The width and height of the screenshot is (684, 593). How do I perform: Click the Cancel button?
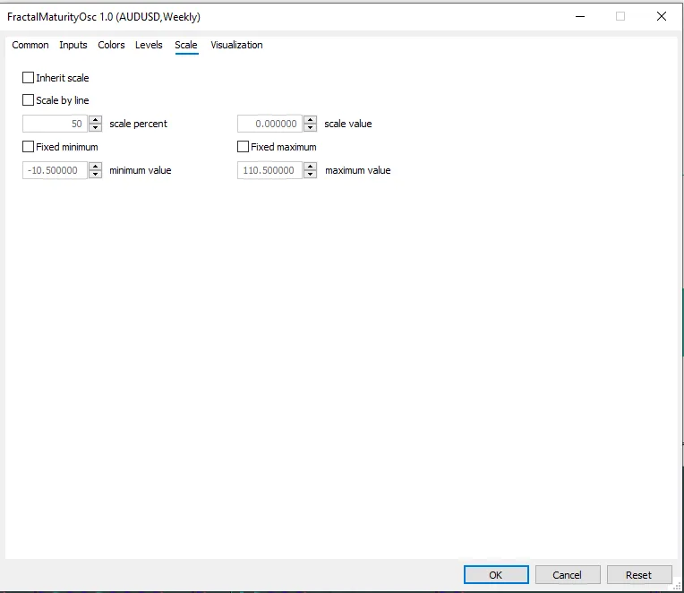(568, 575)
